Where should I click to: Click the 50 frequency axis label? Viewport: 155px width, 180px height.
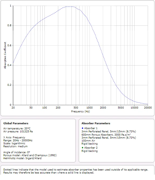pyautogui.click(x=31, y=108)
